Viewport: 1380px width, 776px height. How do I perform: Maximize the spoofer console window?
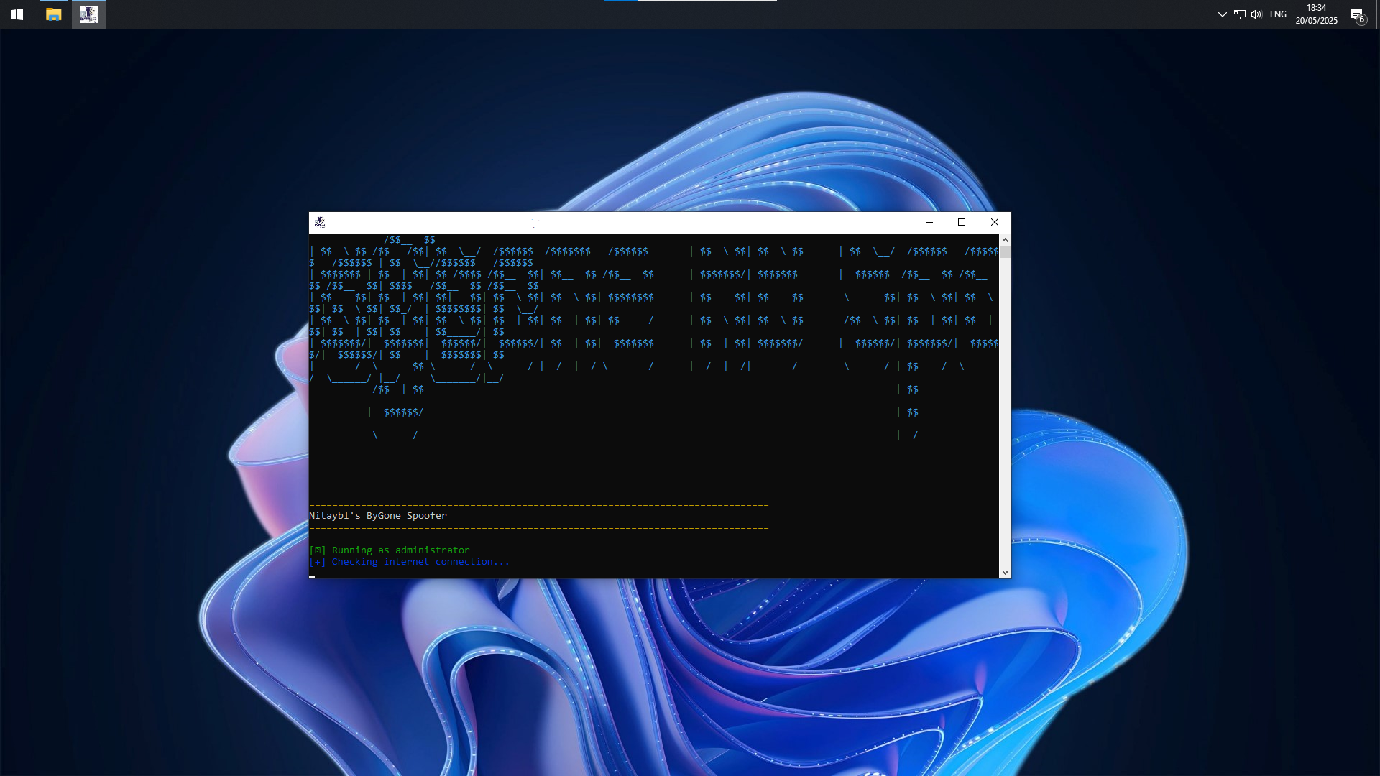click(x=962, y=222)
